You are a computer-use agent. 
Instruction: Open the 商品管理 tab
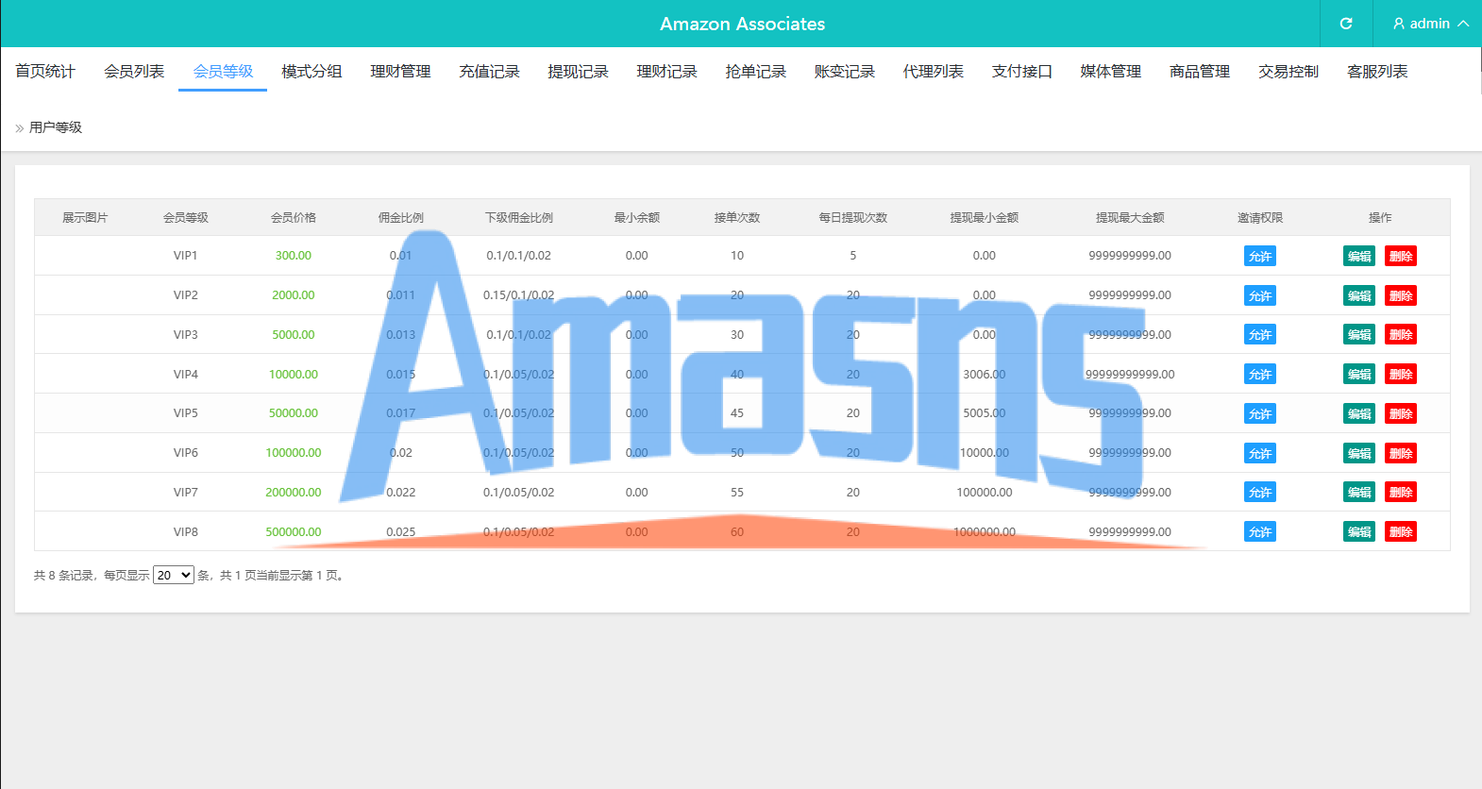(x=1199, y=72)
